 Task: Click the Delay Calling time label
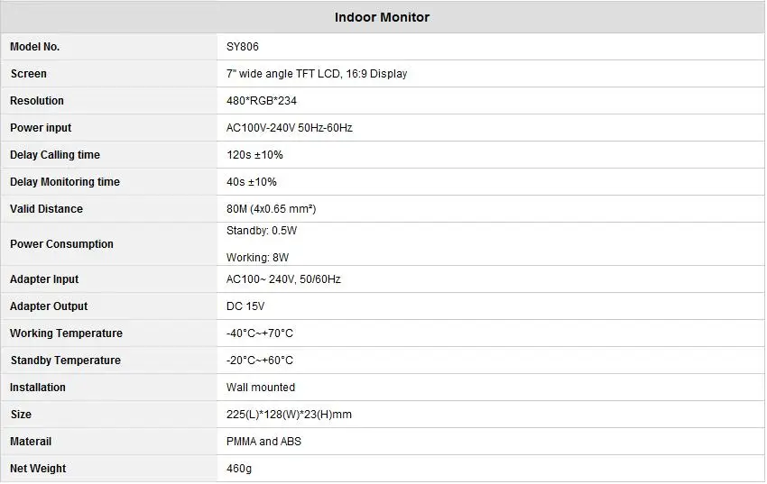55,155
